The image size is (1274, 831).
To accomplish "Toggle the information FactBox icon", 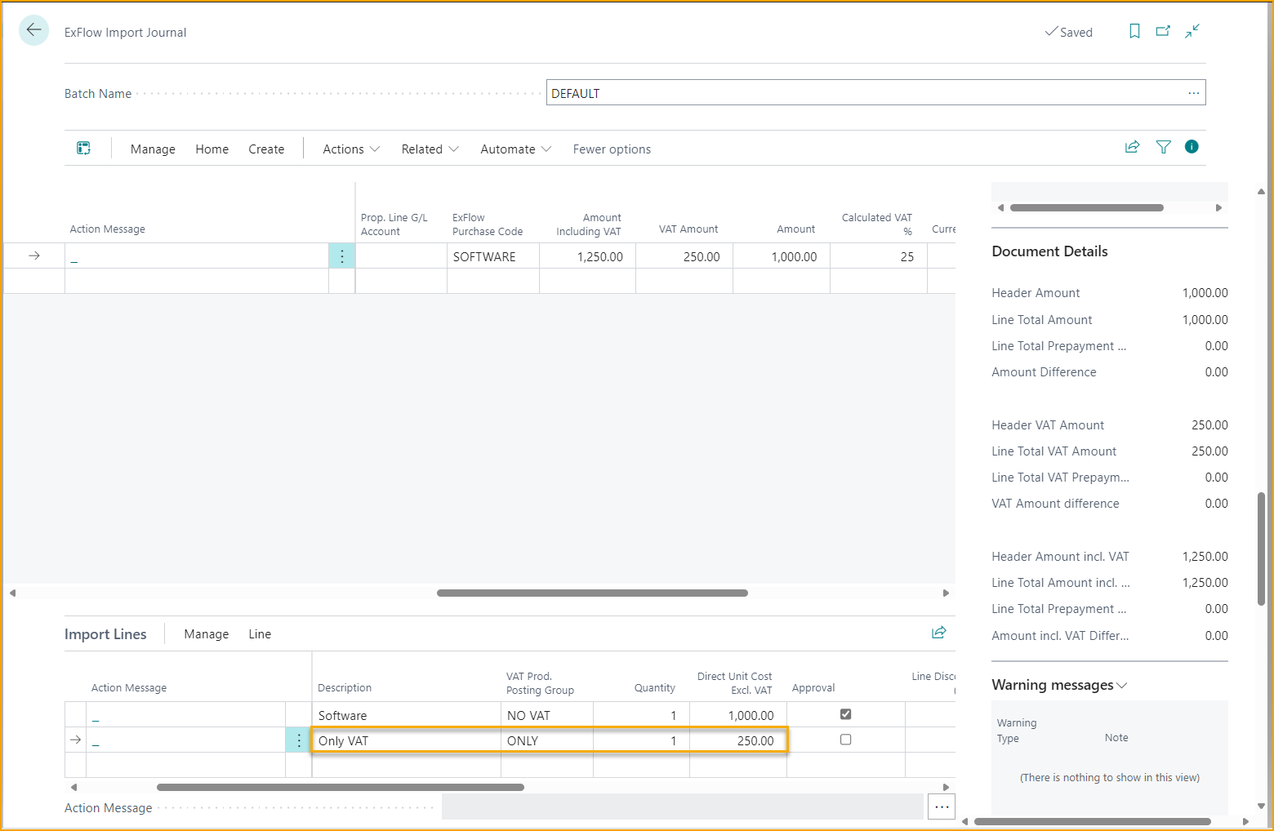I will click(1192, 147).
